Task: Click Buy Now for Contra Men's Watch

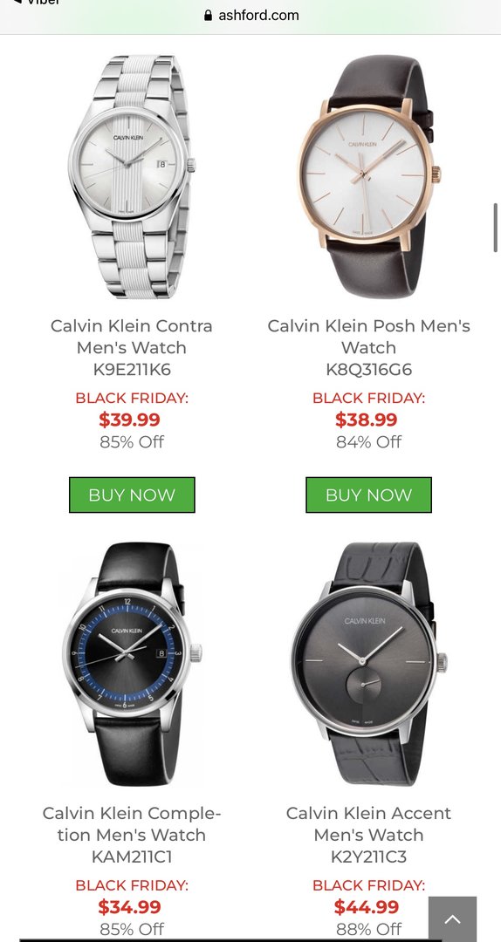Action: coord(132,495)
